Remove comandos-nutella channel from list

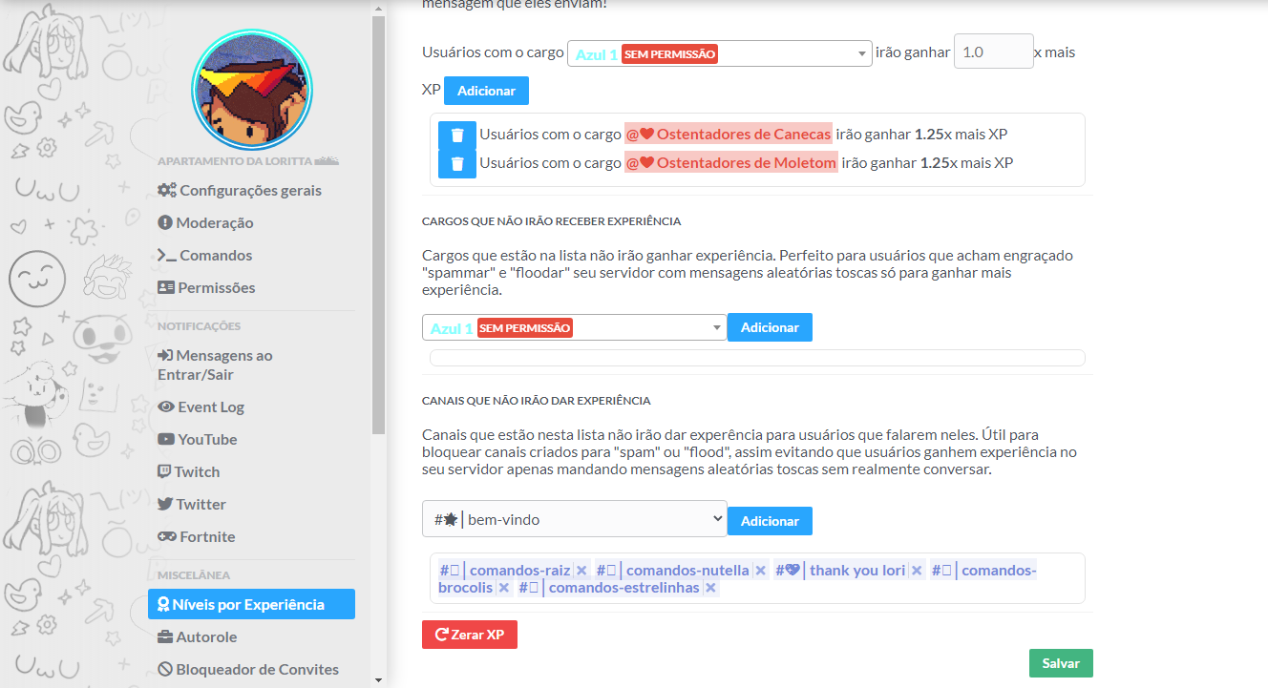coord(761,571)
